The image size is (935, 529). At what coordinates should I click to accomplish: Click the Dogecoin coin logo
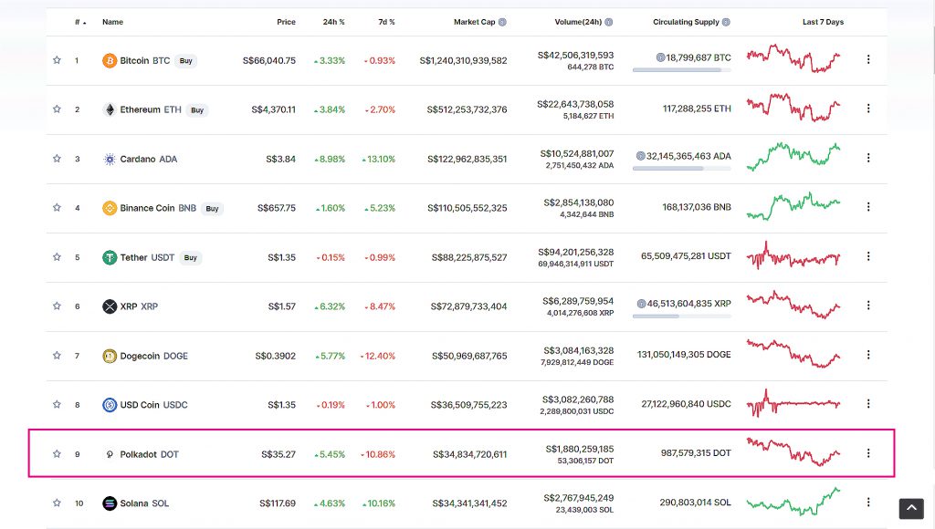tap(110, 356)
